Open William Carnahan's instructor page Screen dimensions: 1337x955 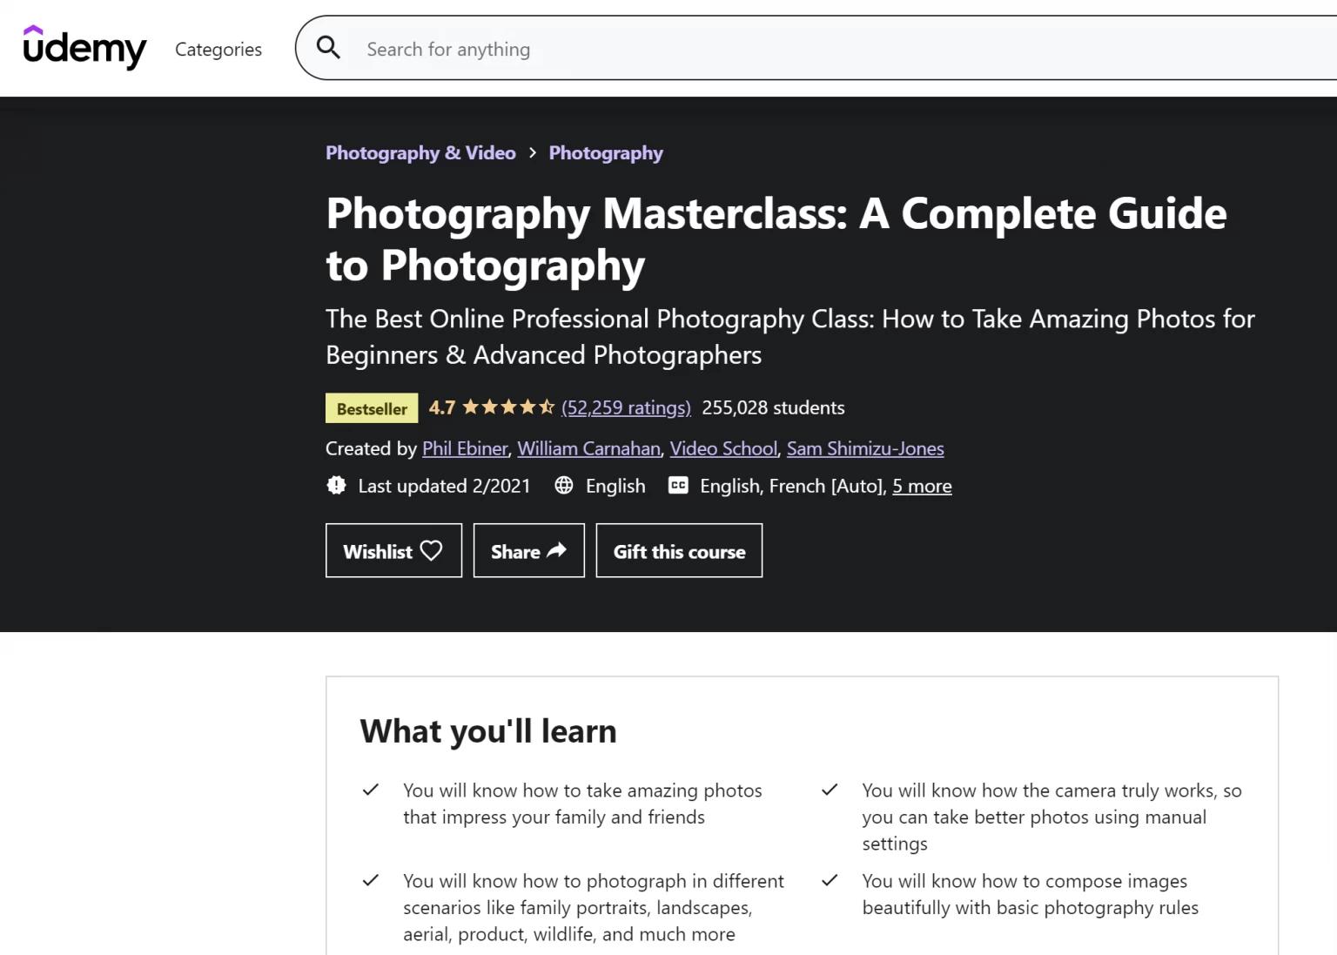tap(588, 448)
